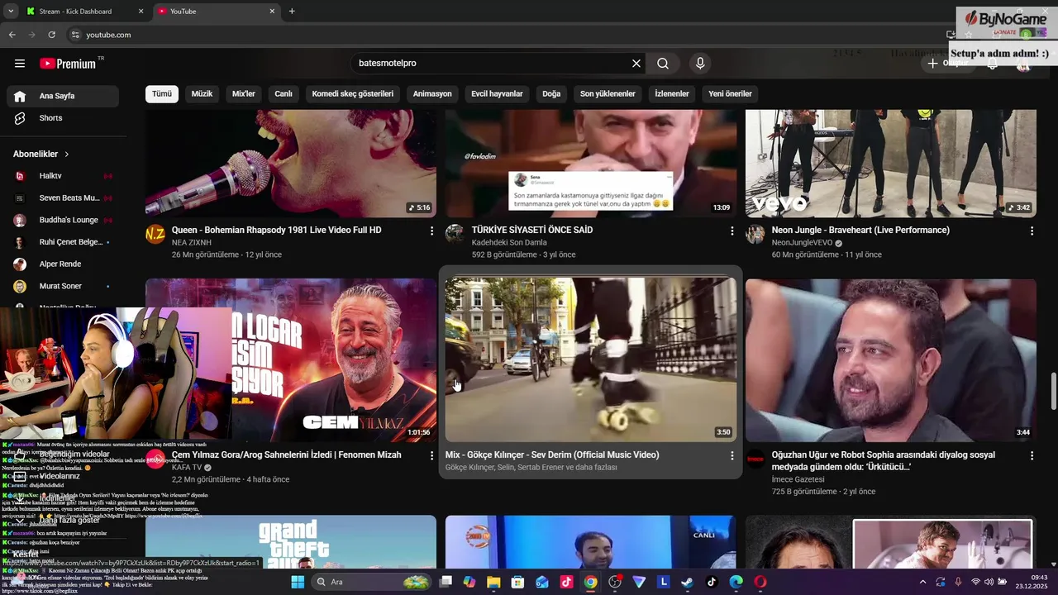Open Task View from the taskbar
Screen dimensions: 1058x595
coord(446,582)
